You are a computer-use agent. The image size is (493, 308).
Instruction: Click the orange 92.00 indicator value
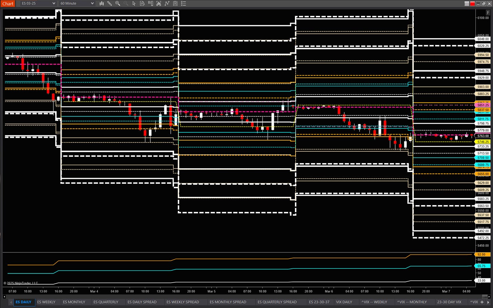483,255
